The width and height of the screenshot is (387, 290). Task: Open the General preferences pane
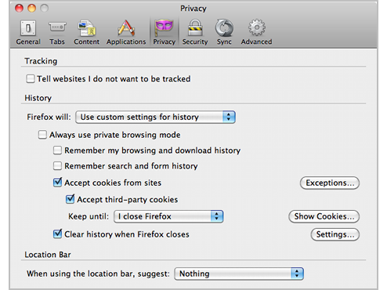tap(28, 33)
